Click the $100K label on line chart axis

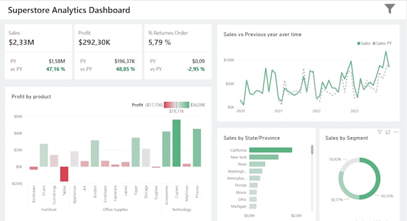229,60
